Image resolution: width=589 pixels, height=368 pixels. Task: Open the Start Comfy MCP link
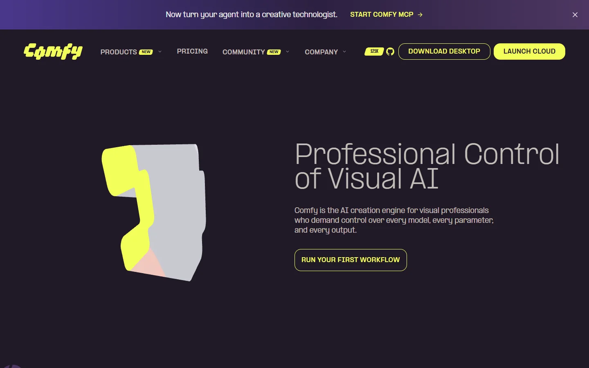386,15
